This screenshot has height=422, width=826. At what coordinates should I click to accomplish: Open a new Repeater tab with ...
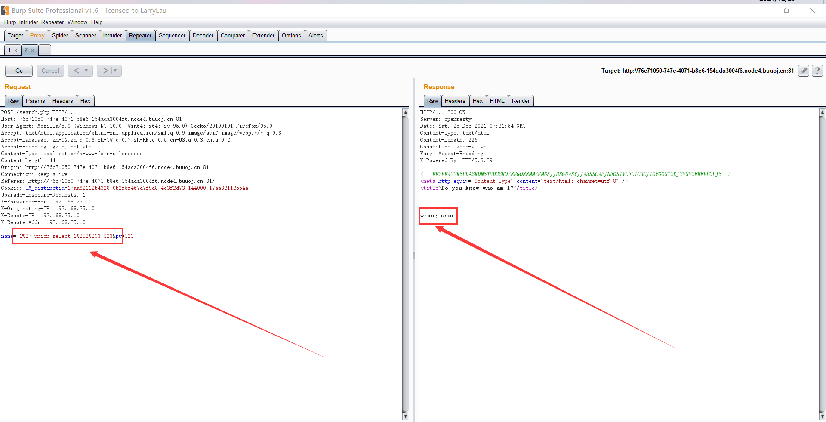44,50
